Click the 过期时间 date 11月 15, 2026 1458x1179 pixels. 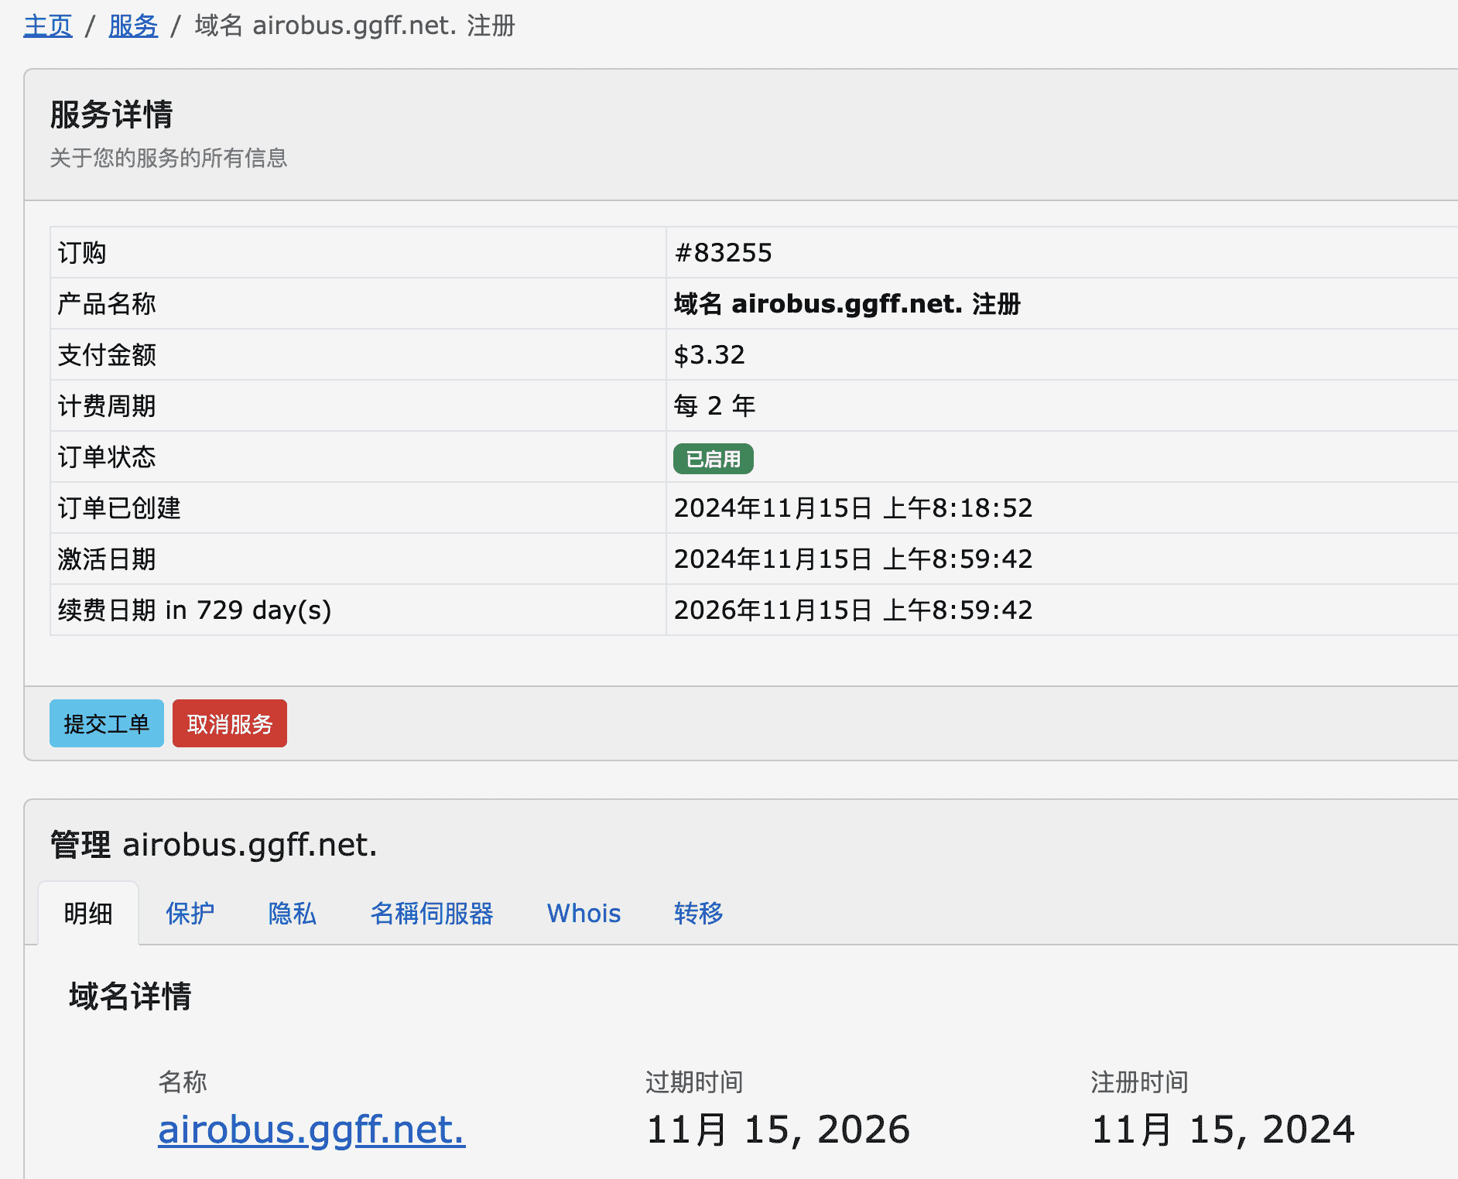pyautogui.click(x=778, y=1129)
